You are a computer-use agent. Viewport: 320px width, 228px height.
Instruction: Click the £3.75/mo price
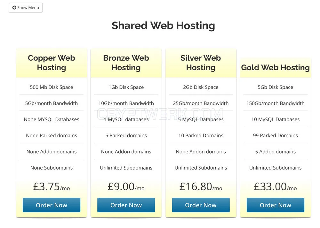(x=52, y=187)
